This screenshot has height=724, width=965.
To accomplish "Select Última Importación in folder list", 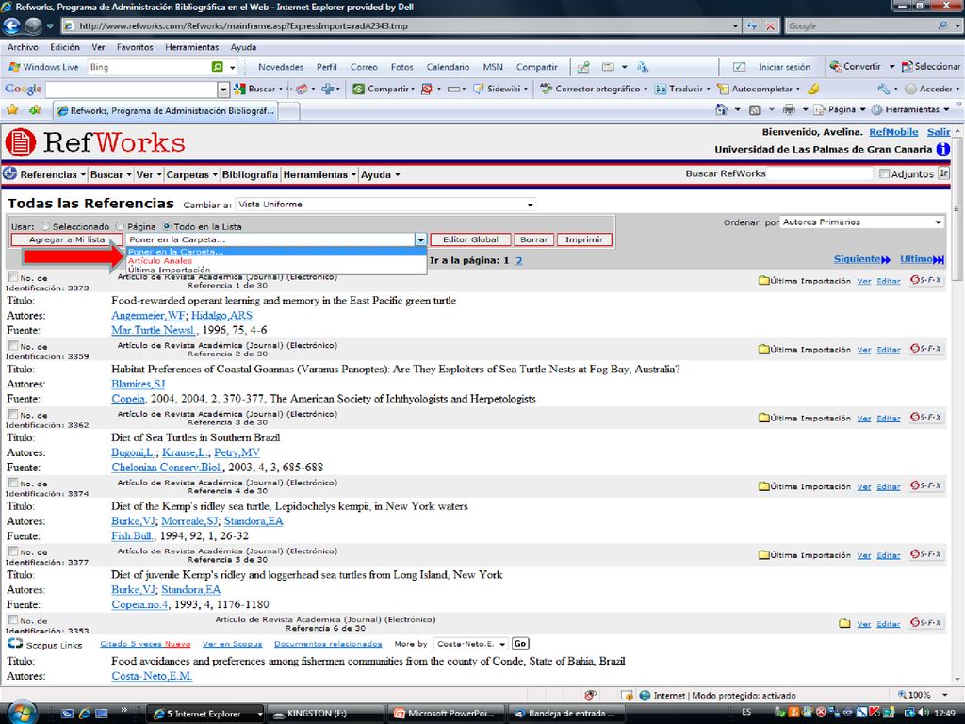I will point(170,270).
